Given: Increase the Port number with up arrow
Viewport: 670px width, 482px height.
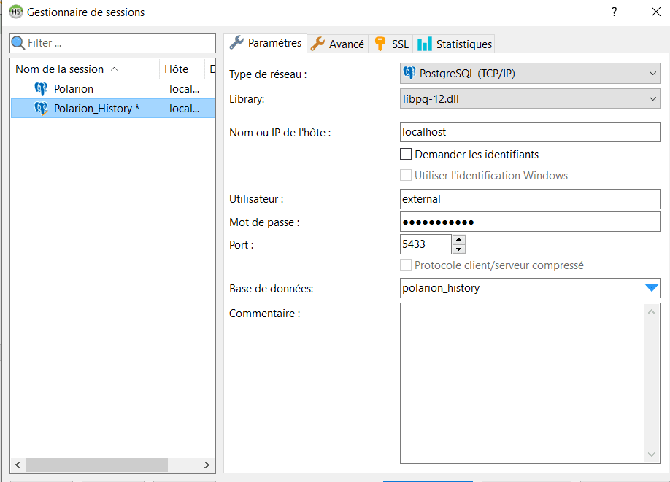Looking at the screenshot, I should (x=458, y=239).
